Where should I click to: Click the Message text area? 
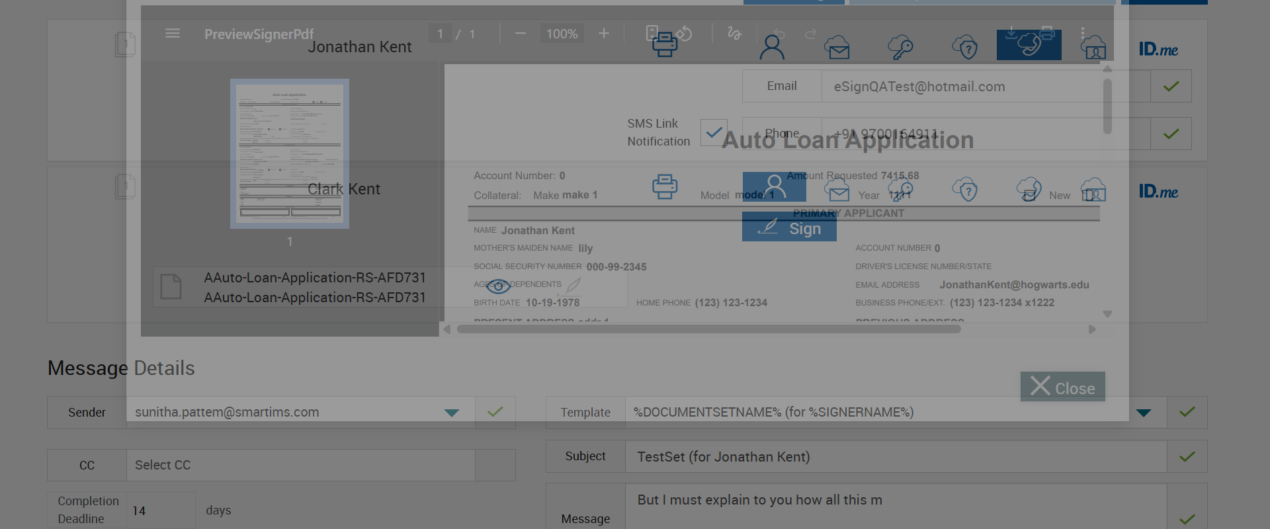896,507
